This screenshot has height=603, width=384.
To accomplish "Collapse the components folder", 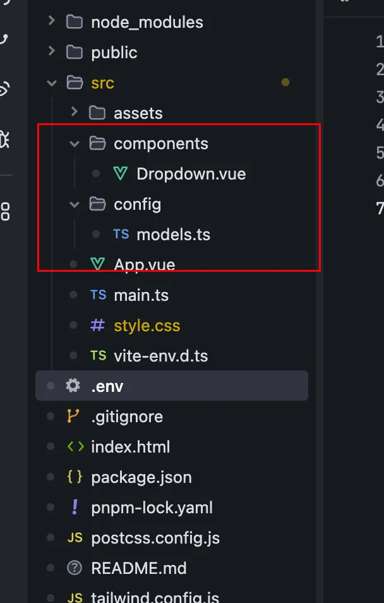I will tap(75, 143).
